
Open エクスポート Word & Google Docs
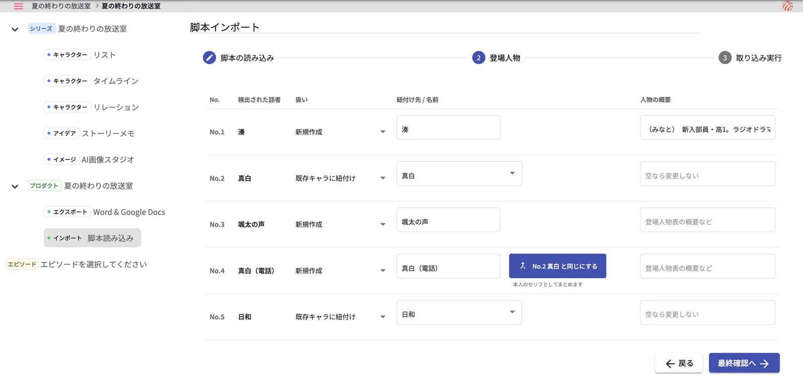(x=105, y=212)
